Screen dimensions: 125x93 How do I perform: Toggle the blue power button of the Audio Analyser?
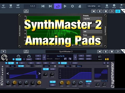pyautogui.click(x=118, y=11)
